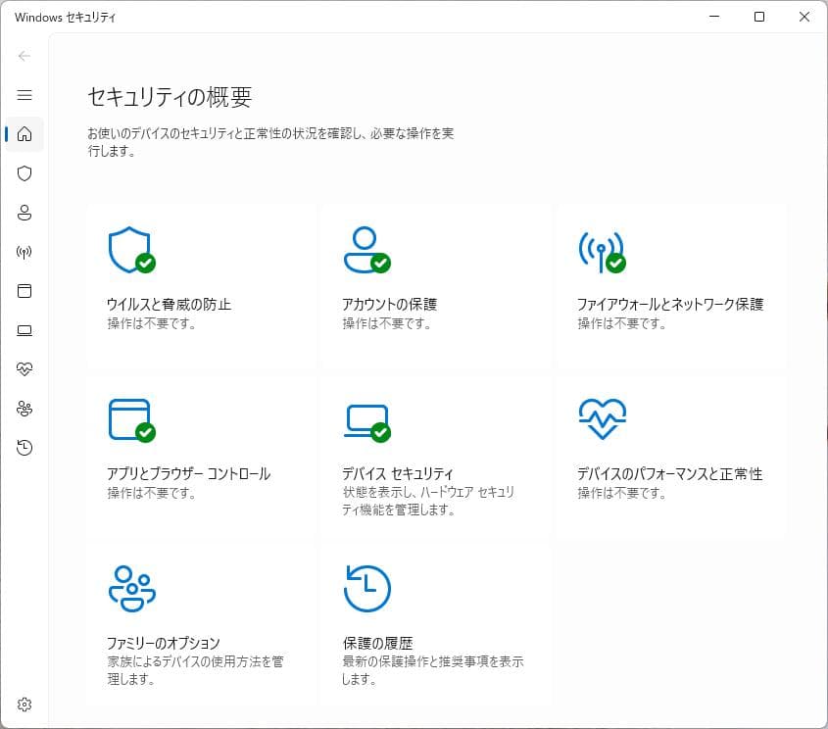Open Firewall & network protection icon in sidebar
828x729 pixels.
(x=24, y=252)
